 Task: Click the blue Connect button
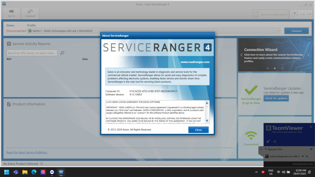coord(296,31)
